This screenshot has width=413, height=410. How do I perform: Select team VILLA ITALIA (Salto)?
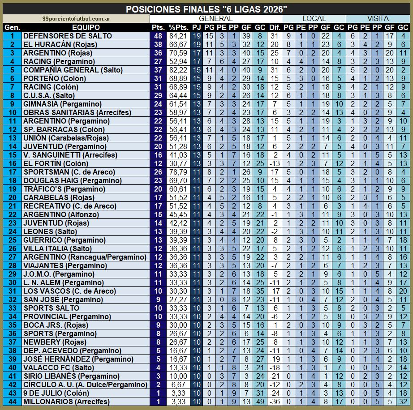[x=57, y=249]
